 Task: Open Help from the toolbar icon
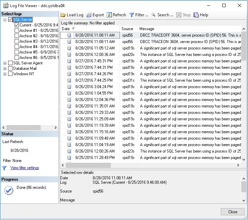pyautogui.click(x=196, y=15)
